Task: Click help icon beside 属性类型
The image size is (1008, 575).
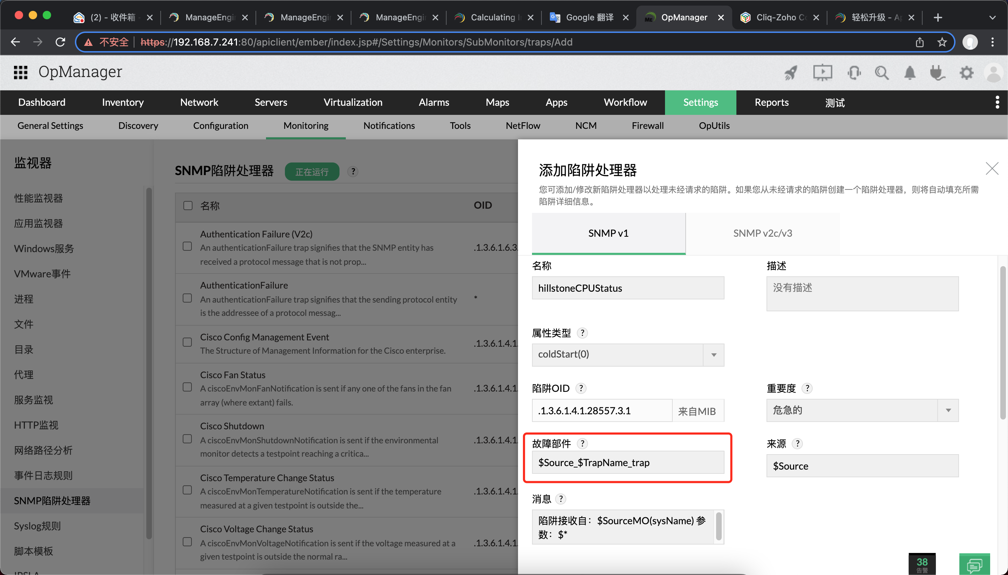Action: 582,333
